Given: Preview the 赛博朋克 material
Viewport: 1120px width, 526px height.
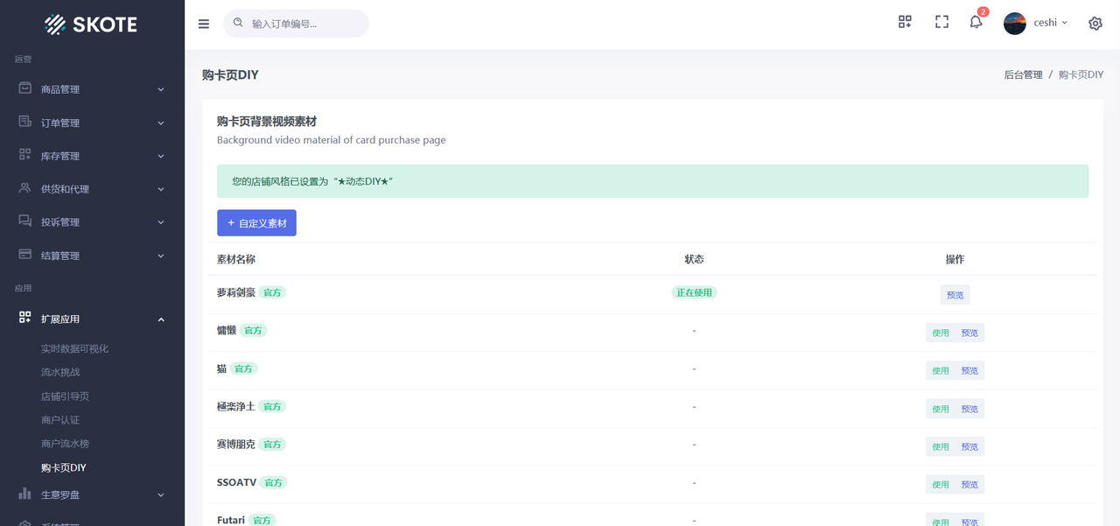Looking at the screenshot, I should [x=969, y=446].
